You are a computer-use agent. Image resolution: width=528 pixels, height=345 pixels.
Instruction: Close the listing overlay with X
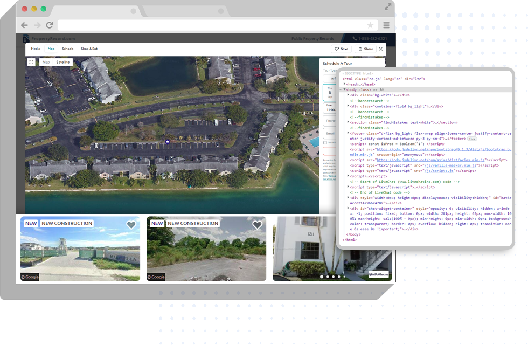click(x=381, y=49)
